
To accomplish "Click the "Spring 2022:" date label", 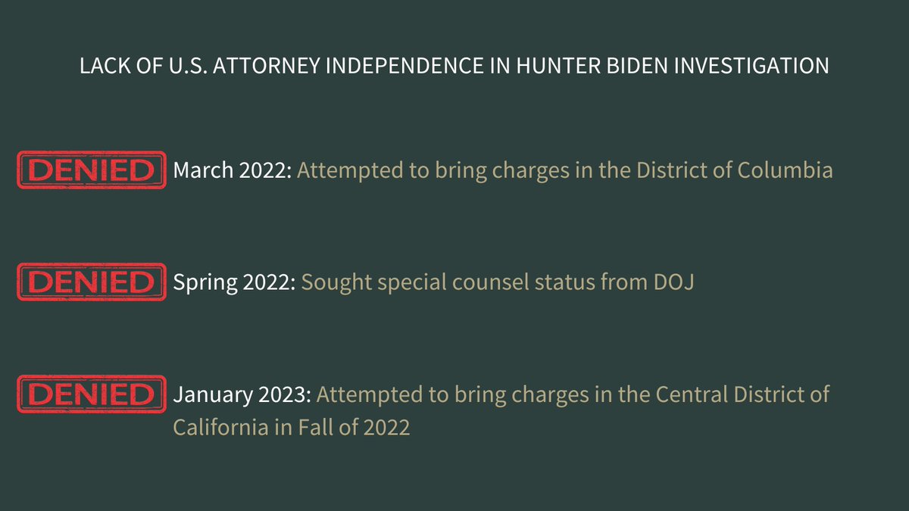I will [x=234, y=282].
